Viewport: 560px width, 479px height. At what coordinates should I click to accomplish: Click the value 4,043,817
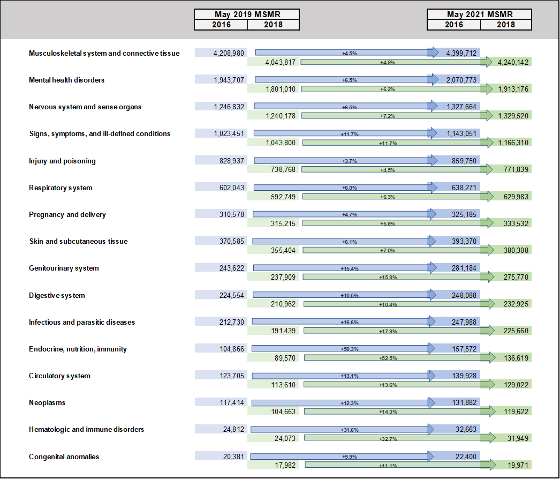click(x=281, y=62)
